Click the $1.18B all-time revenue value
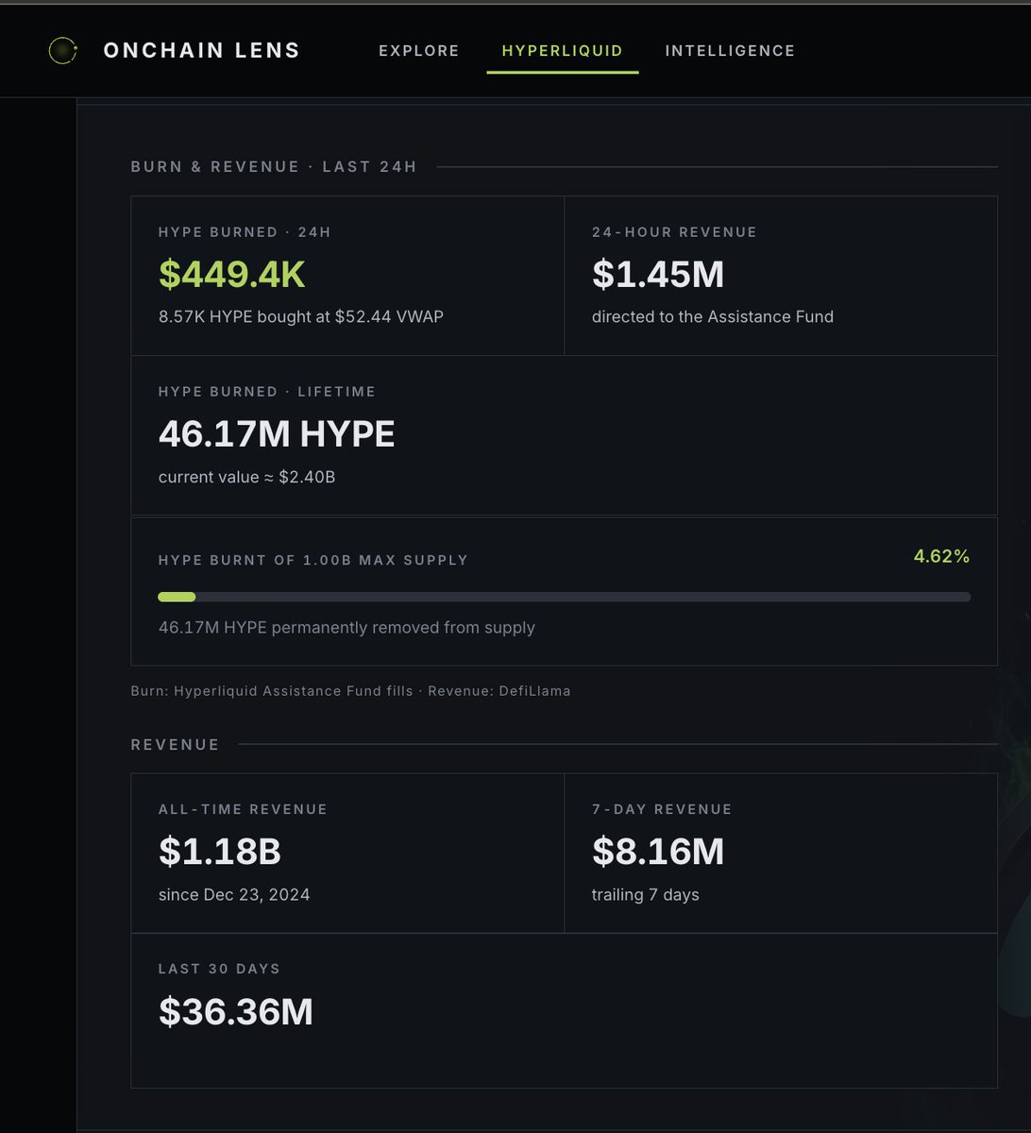This screenshot has height=1133, width=1031. tap(220, 852)
